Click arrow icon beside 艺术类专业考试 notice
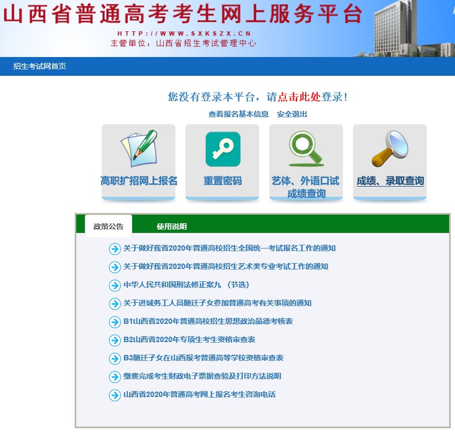Viewport: 455px width, 433px height. pyautogui.click(x=114, y=267)
